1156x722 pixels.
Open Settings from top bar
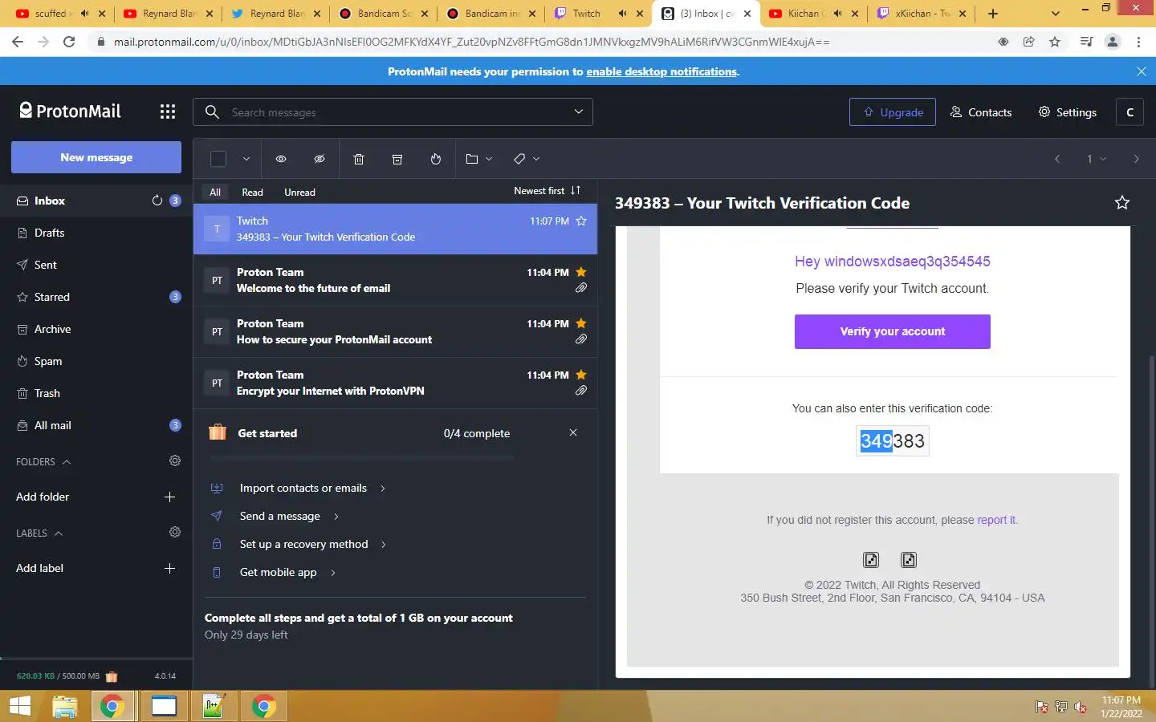click(1068, 112)
